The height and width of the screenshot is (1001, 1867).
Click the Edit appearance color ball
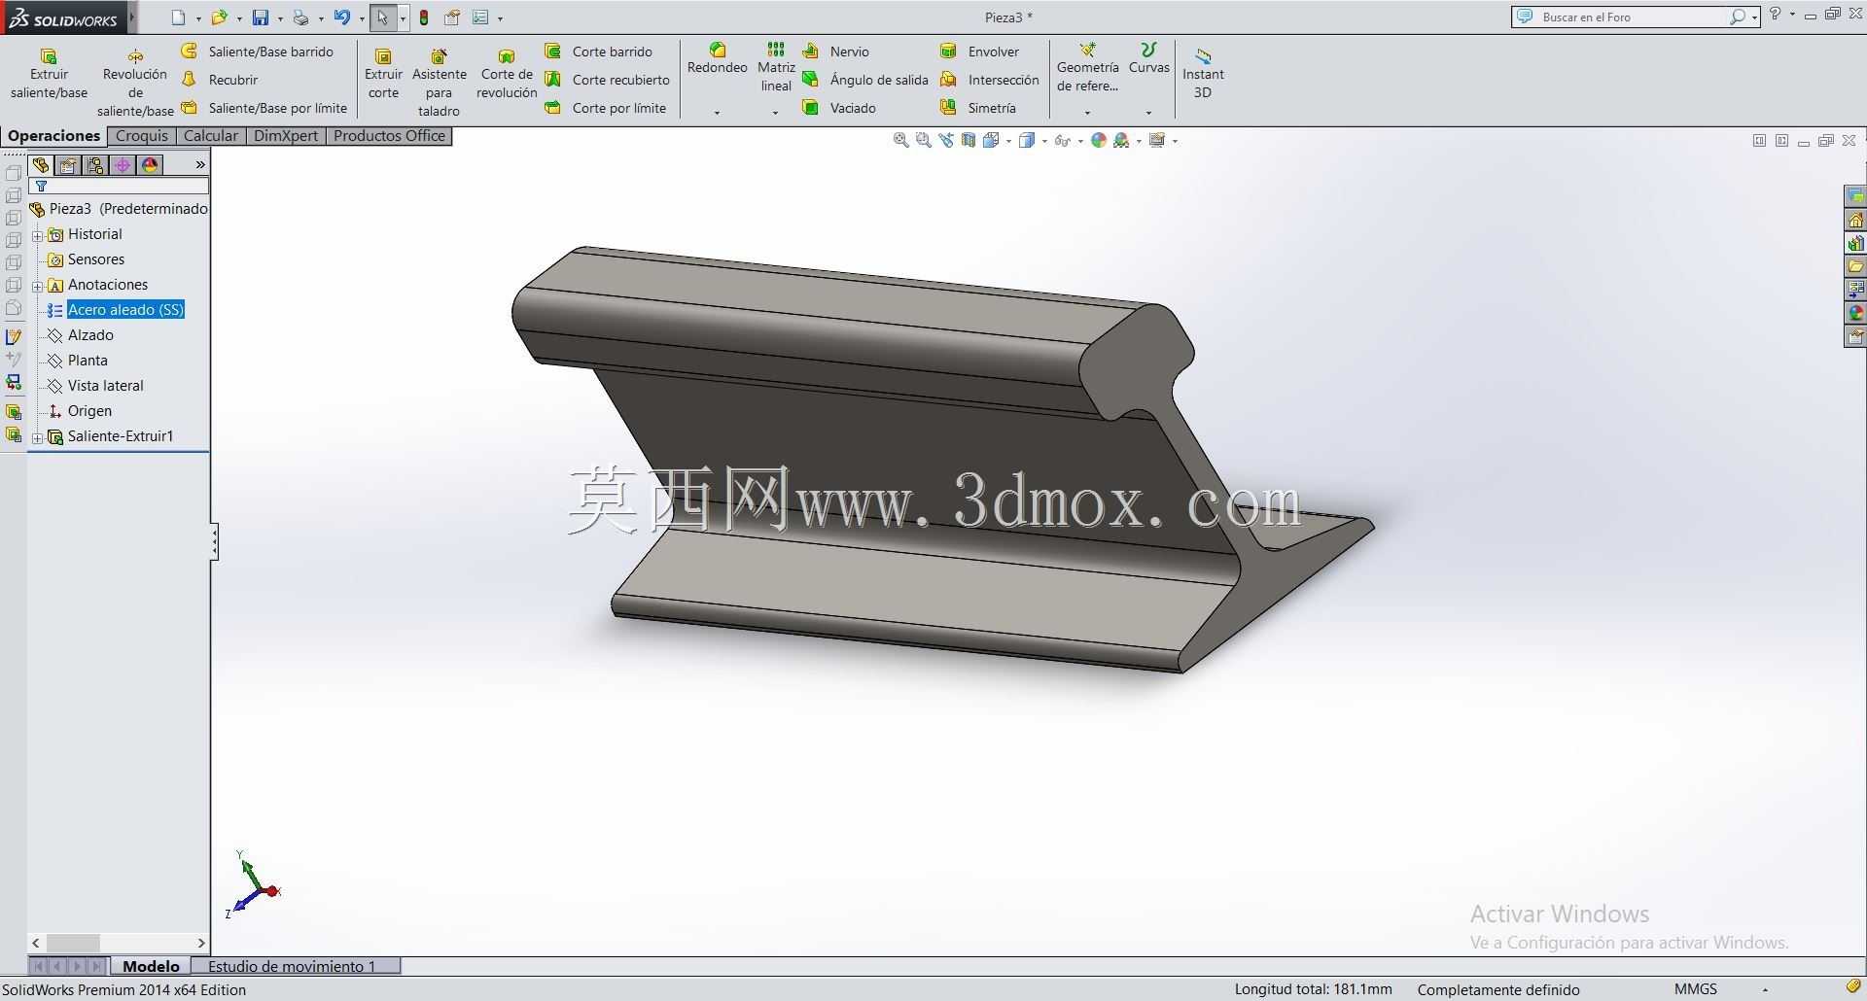1099,141
